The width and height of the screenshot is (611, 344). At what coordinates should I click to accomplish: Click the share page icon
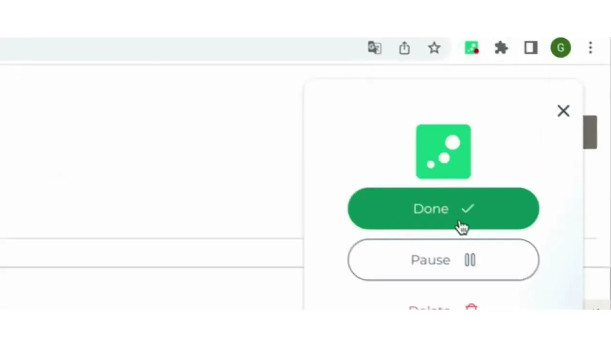click(404, 48)
